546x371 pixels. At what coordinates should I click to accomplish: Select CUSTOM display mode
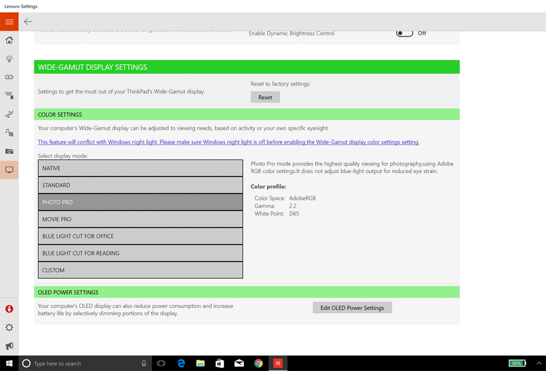click(140, 270)
